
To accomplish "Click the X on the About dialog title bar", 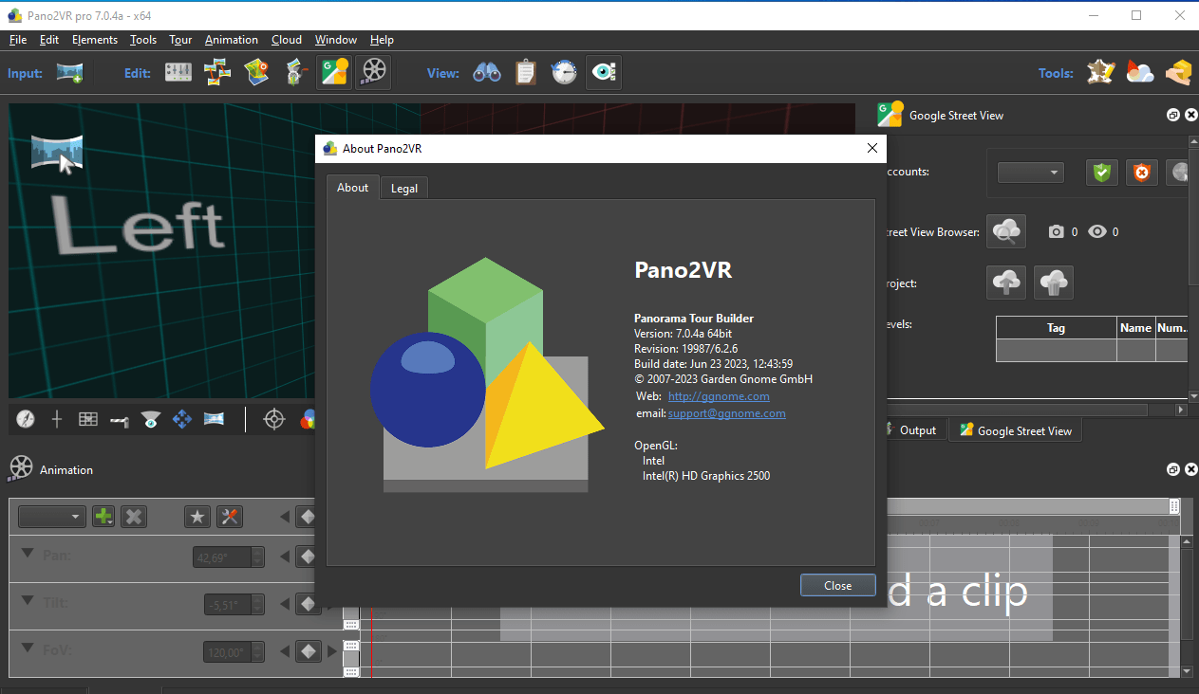I will point(872,148).
